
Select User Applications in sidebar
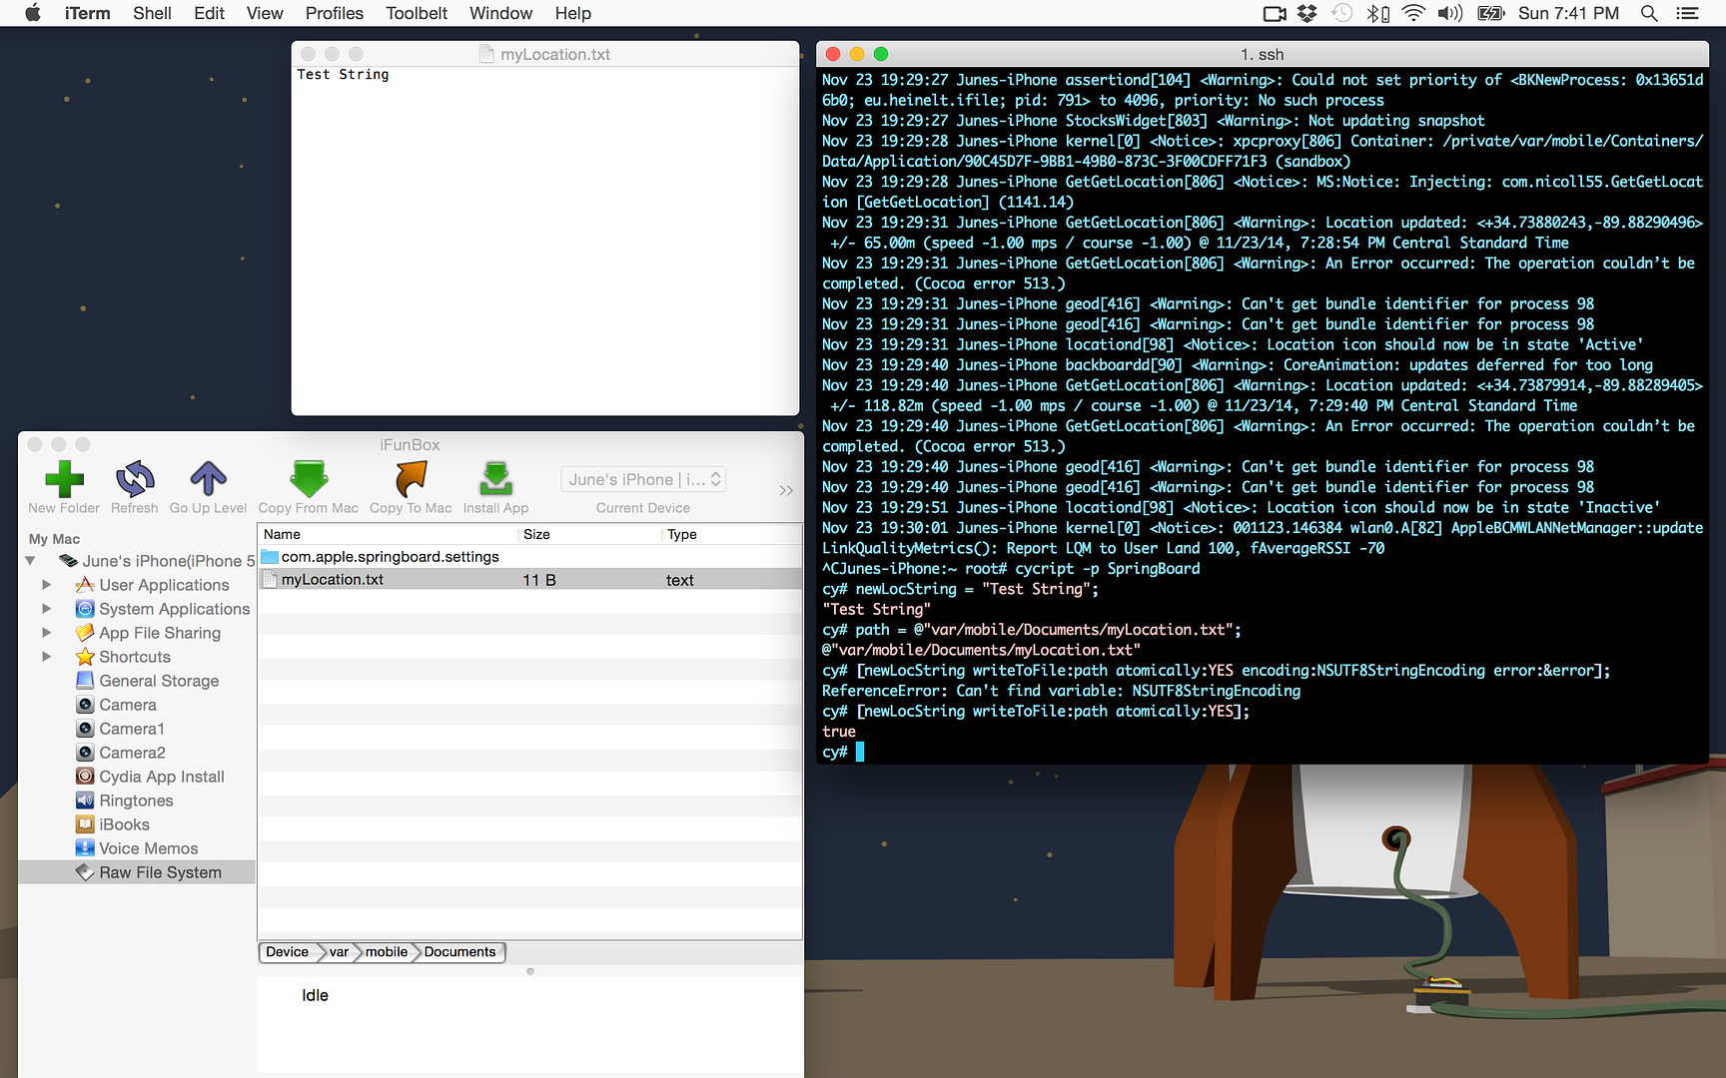pos(164,585)
